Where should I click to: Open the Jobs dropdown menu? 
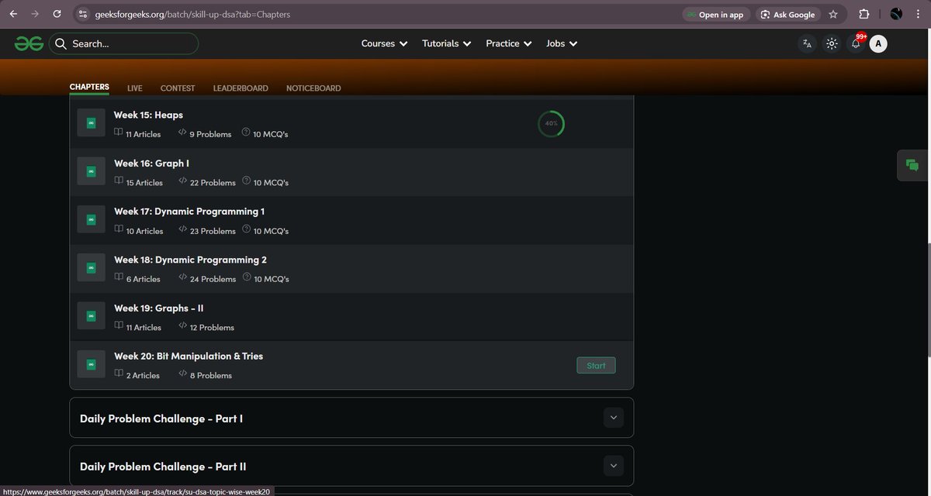(562, 44)
